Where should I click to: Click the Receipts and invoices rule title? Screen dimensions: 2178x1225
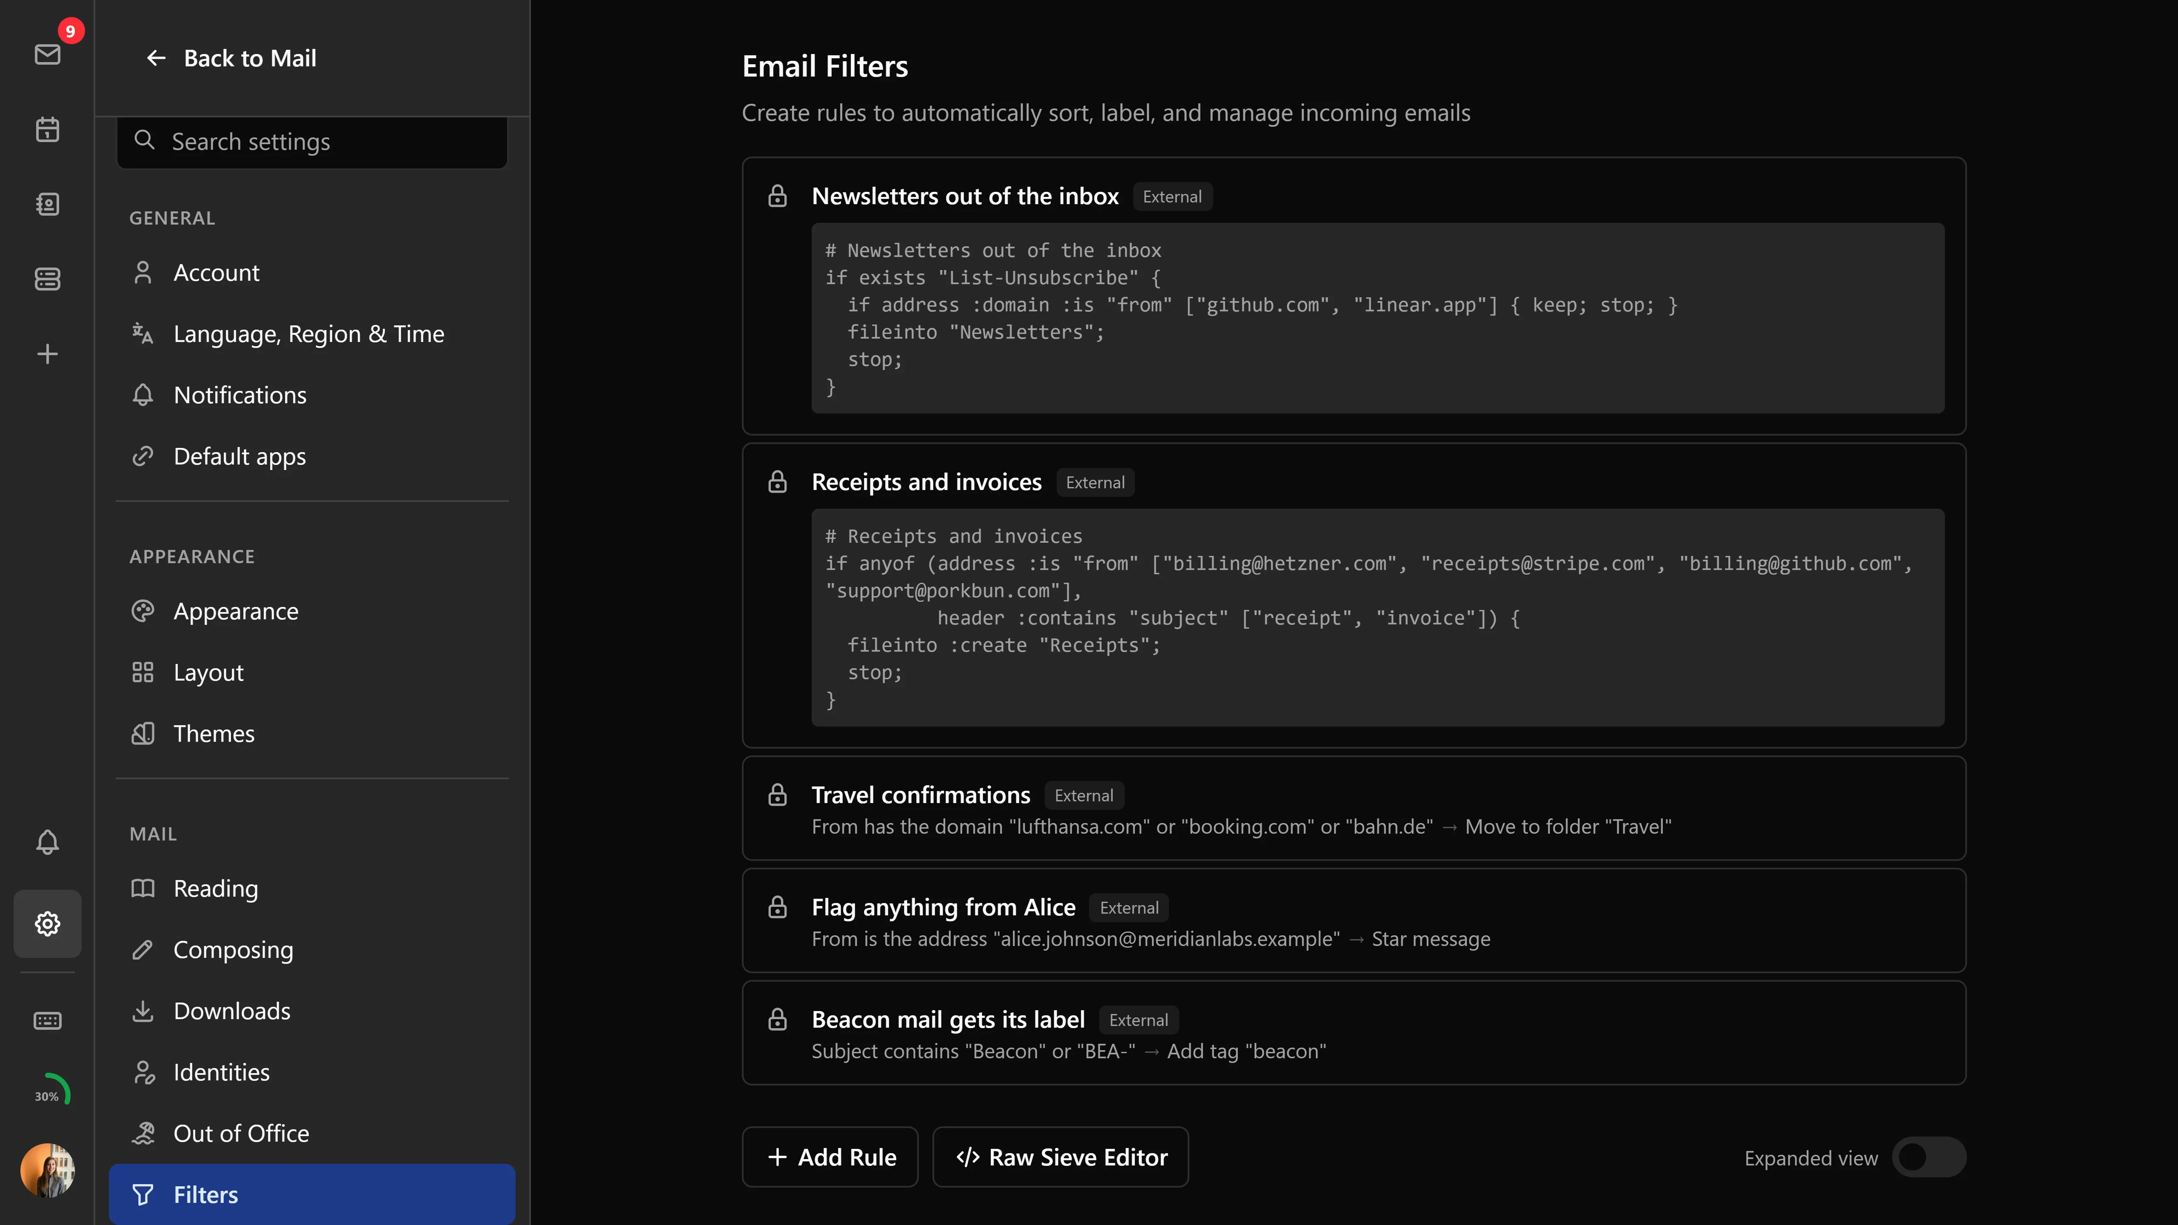click(x=927, y=482)
